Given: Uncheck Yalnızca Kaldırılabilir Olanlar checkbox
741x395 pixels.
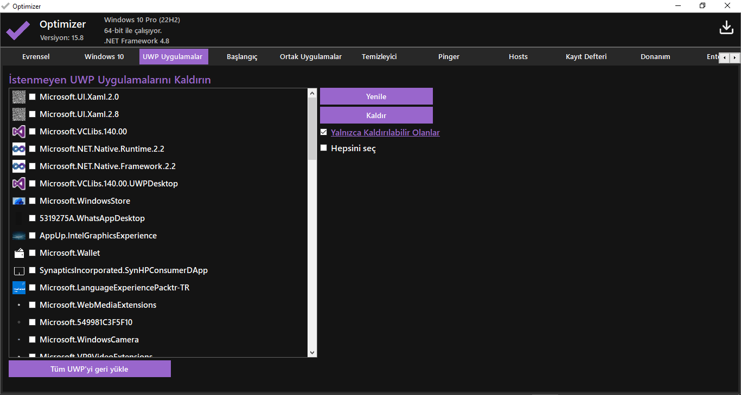Looking at the screenshot, I should [x=324, y=132].
